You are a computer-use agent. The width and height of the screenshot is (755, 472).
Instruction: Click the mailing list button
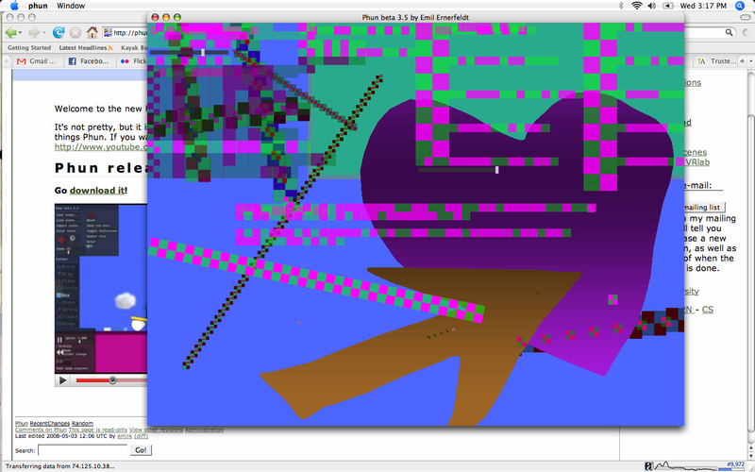coord(703,207)
